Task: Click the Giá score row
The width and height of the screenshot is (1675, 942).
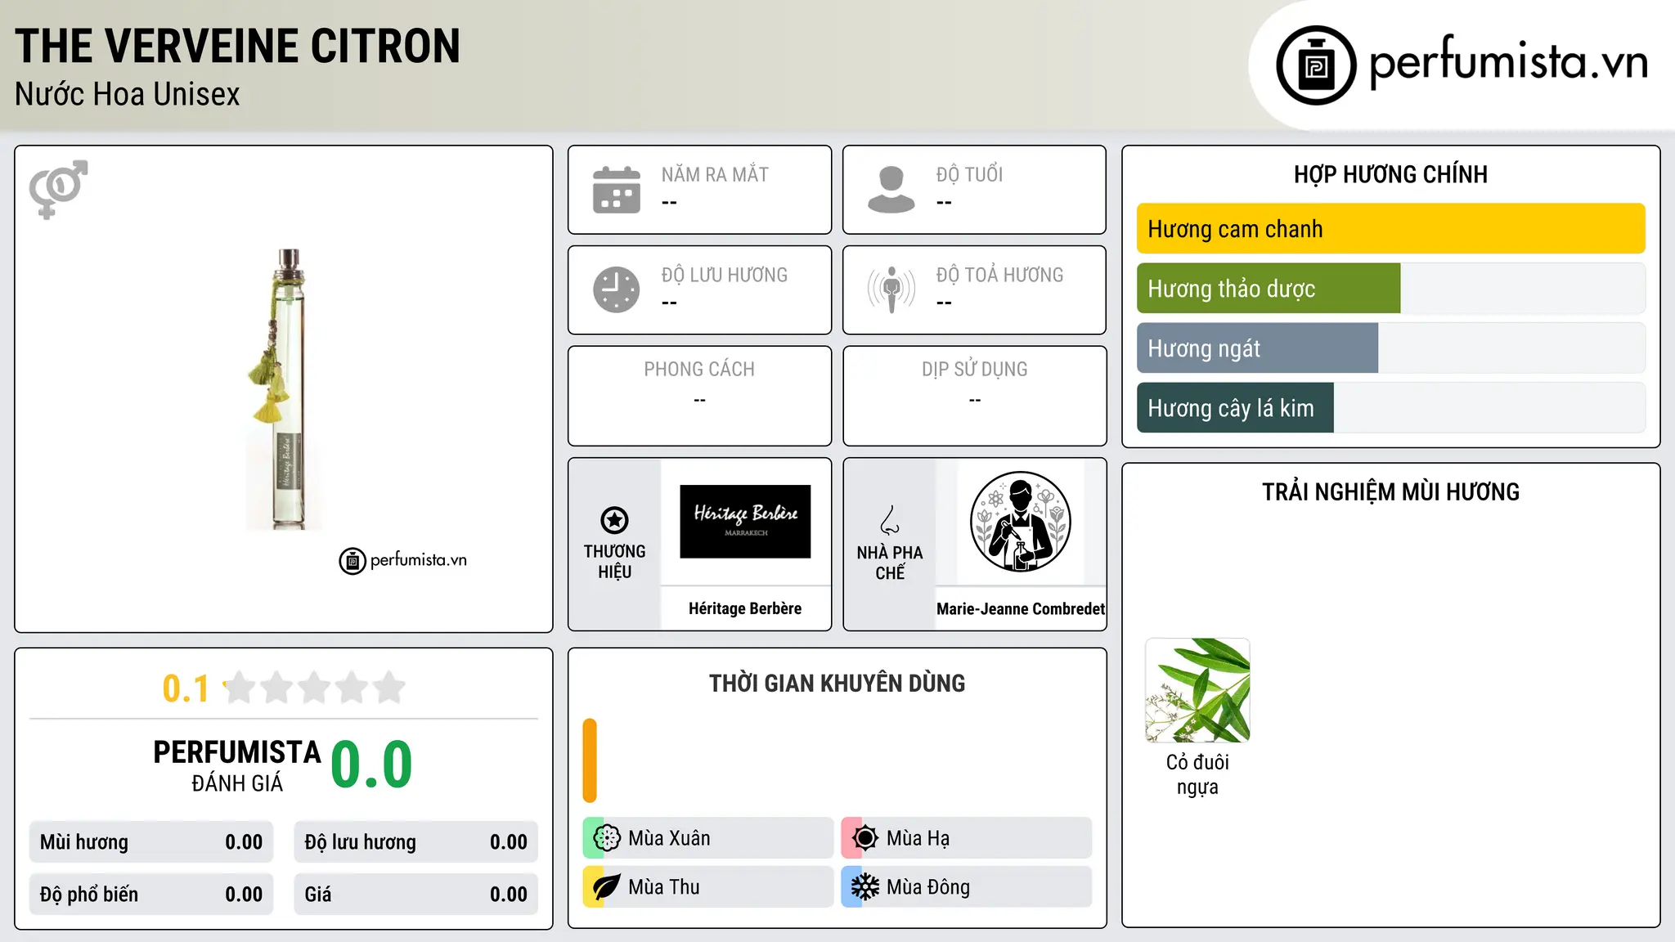Action: coord(415,895)
